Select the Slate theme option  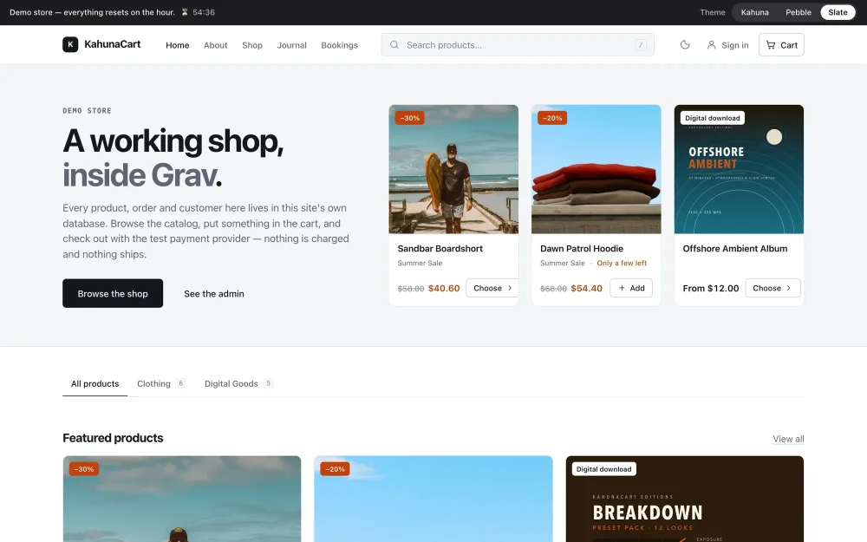click(838, 12)
